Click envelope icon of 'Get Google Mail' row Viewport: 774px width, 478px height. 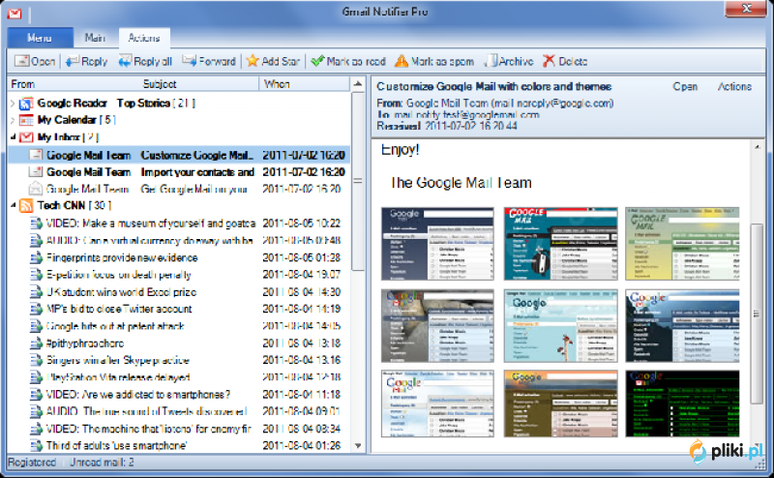coord(36,189)
